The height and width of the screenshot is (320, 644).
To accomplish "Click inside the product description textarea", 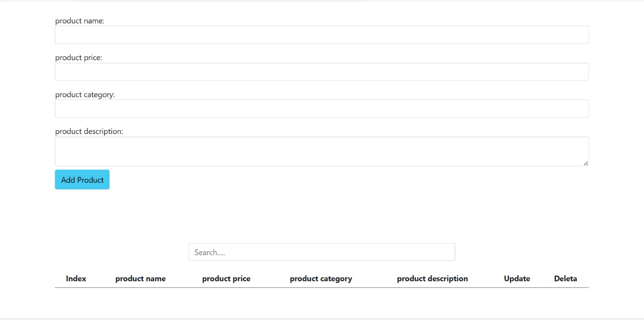I will click(321, 151).
